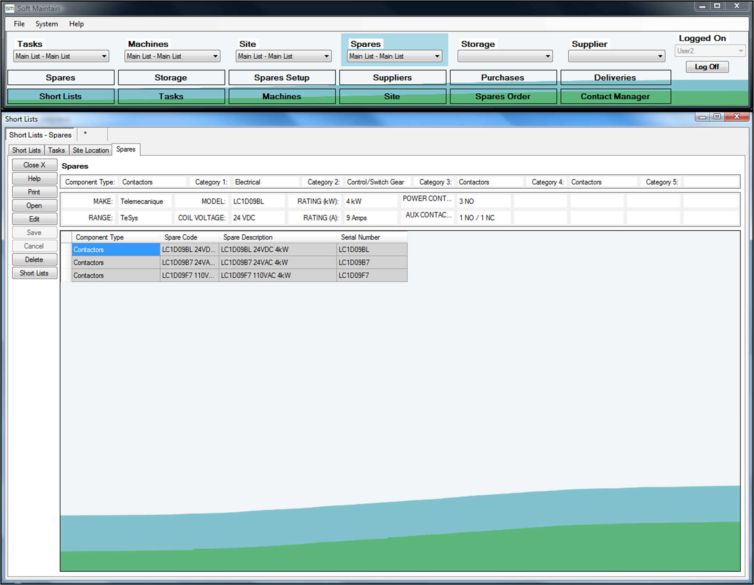The height and width of the screenshot is (585, 754).
Task: Select the LC1D09F7 110VAC 4kW description cell
Action: 278,275
